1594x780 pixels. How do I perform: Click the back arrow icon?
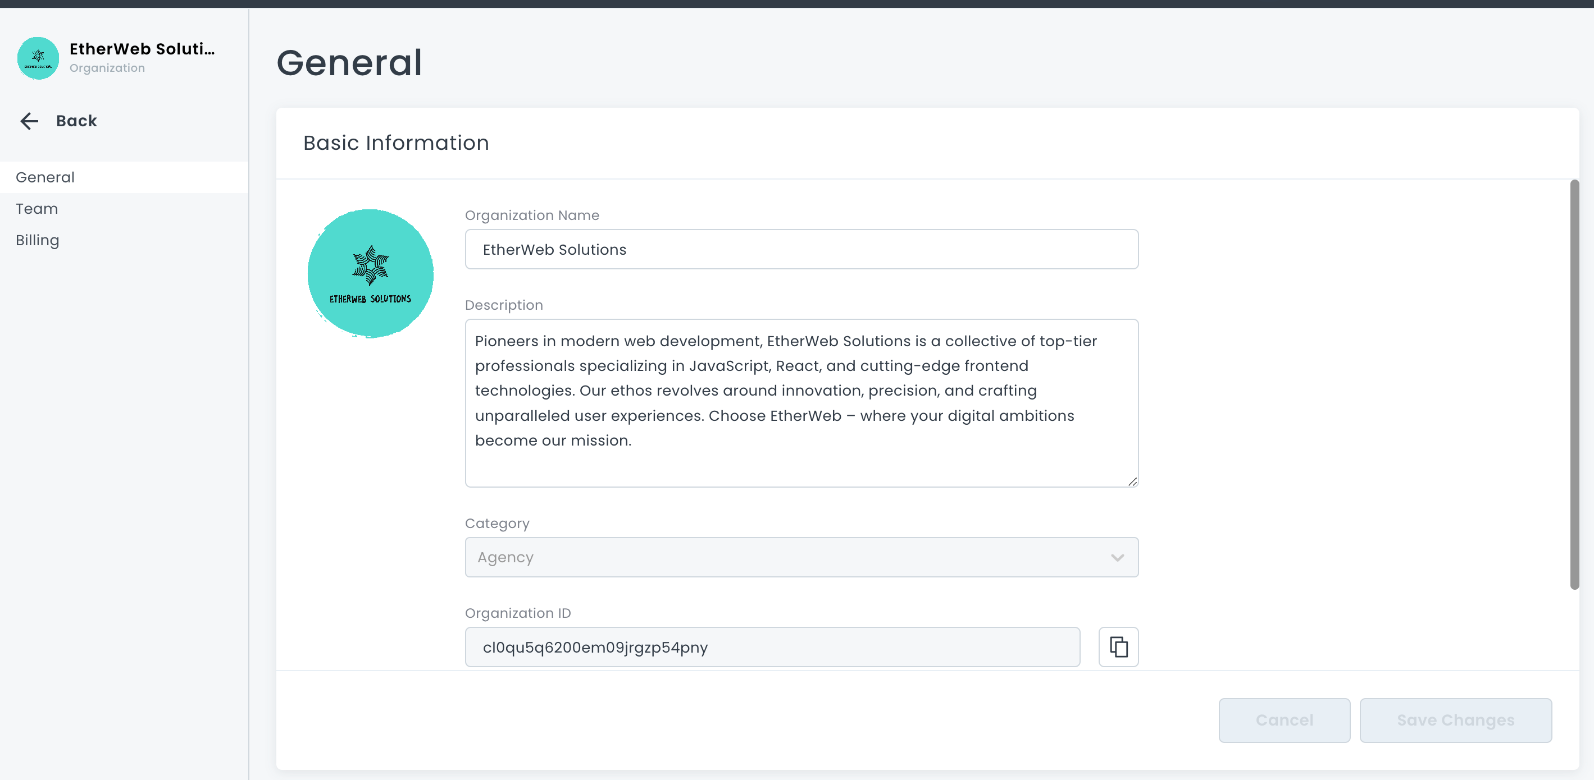point(29,121)
